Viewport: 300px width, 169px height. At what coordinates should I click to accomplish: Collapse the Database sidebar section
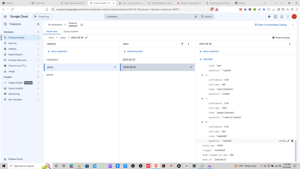[x=38, y=32]
